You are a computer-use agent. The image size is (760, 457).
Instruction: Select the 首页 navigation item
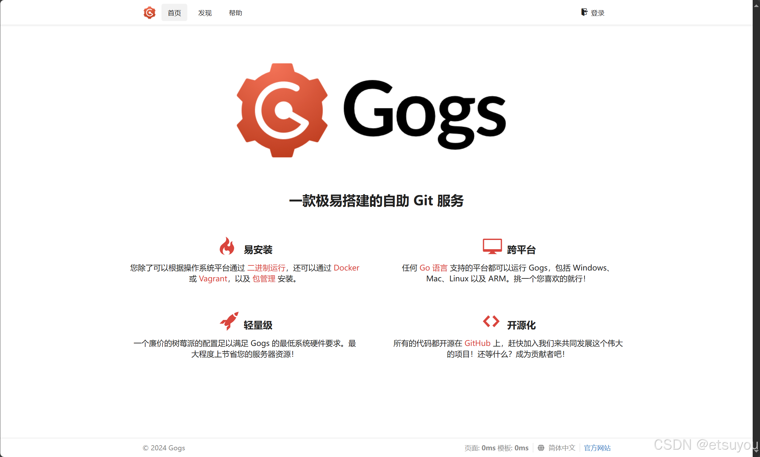pyautogui.click(x=174, y=12)
